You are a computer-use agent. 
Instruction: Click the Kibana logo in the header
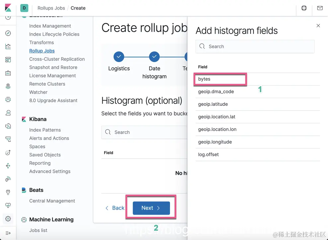pyautogui.click(x=8, y=8)
